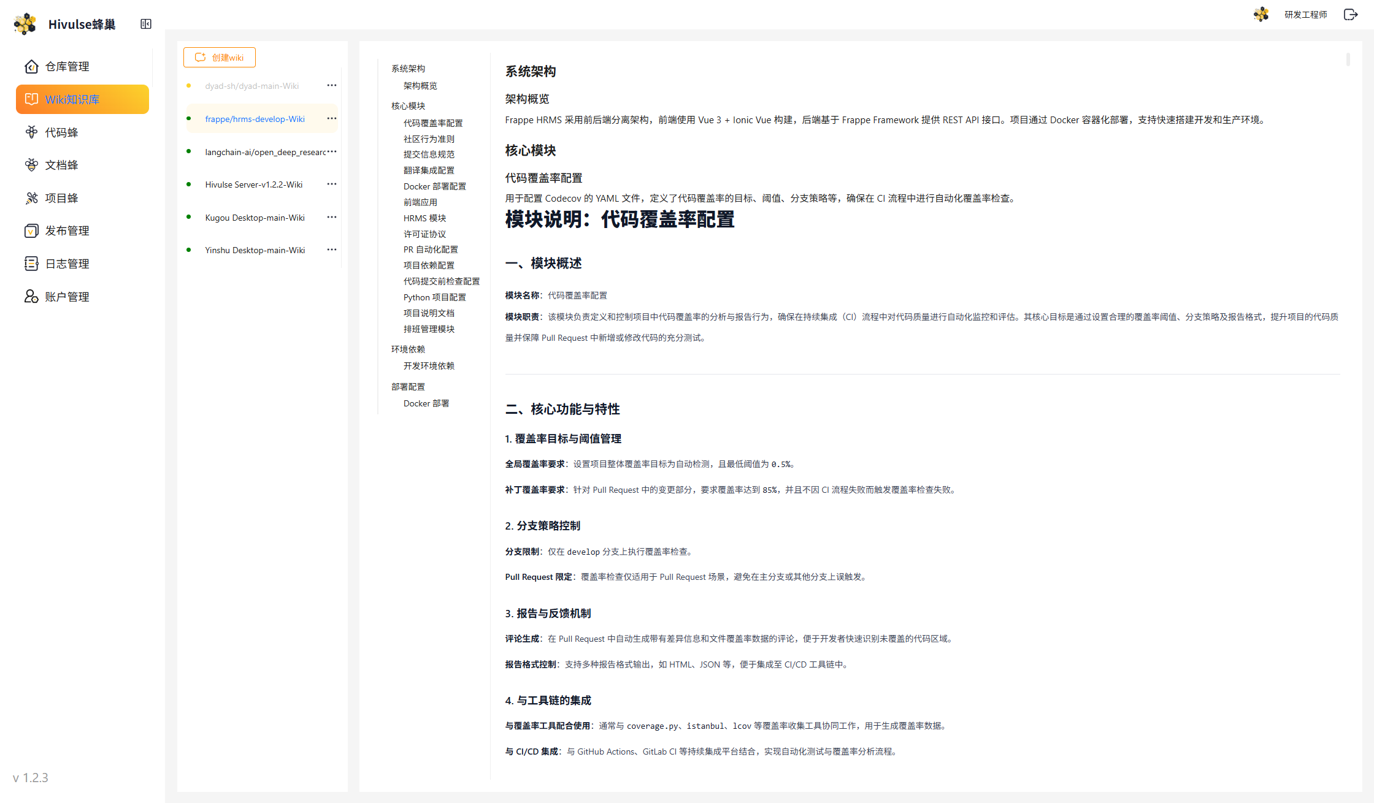
Task: Click 系统架构 in the outline
Action: click(408, 69)
